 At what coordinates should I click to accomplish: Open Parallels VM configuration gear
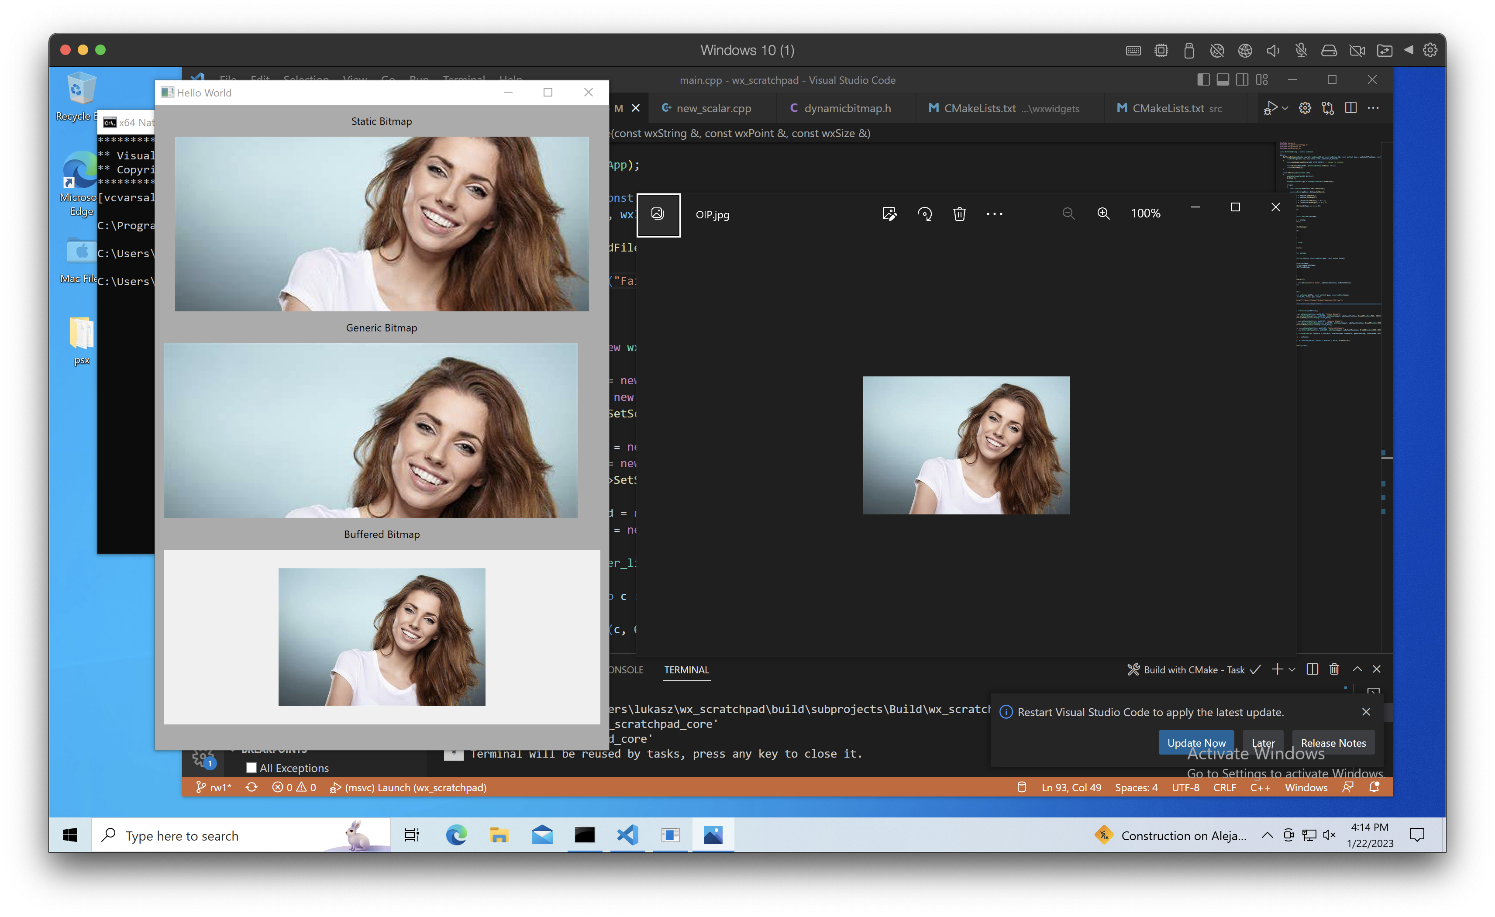[1430, 50]
